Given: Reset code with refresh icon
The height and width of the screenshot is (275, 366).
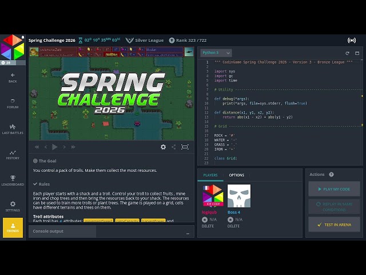Looking at the screenshot, I should coord(347,53).
